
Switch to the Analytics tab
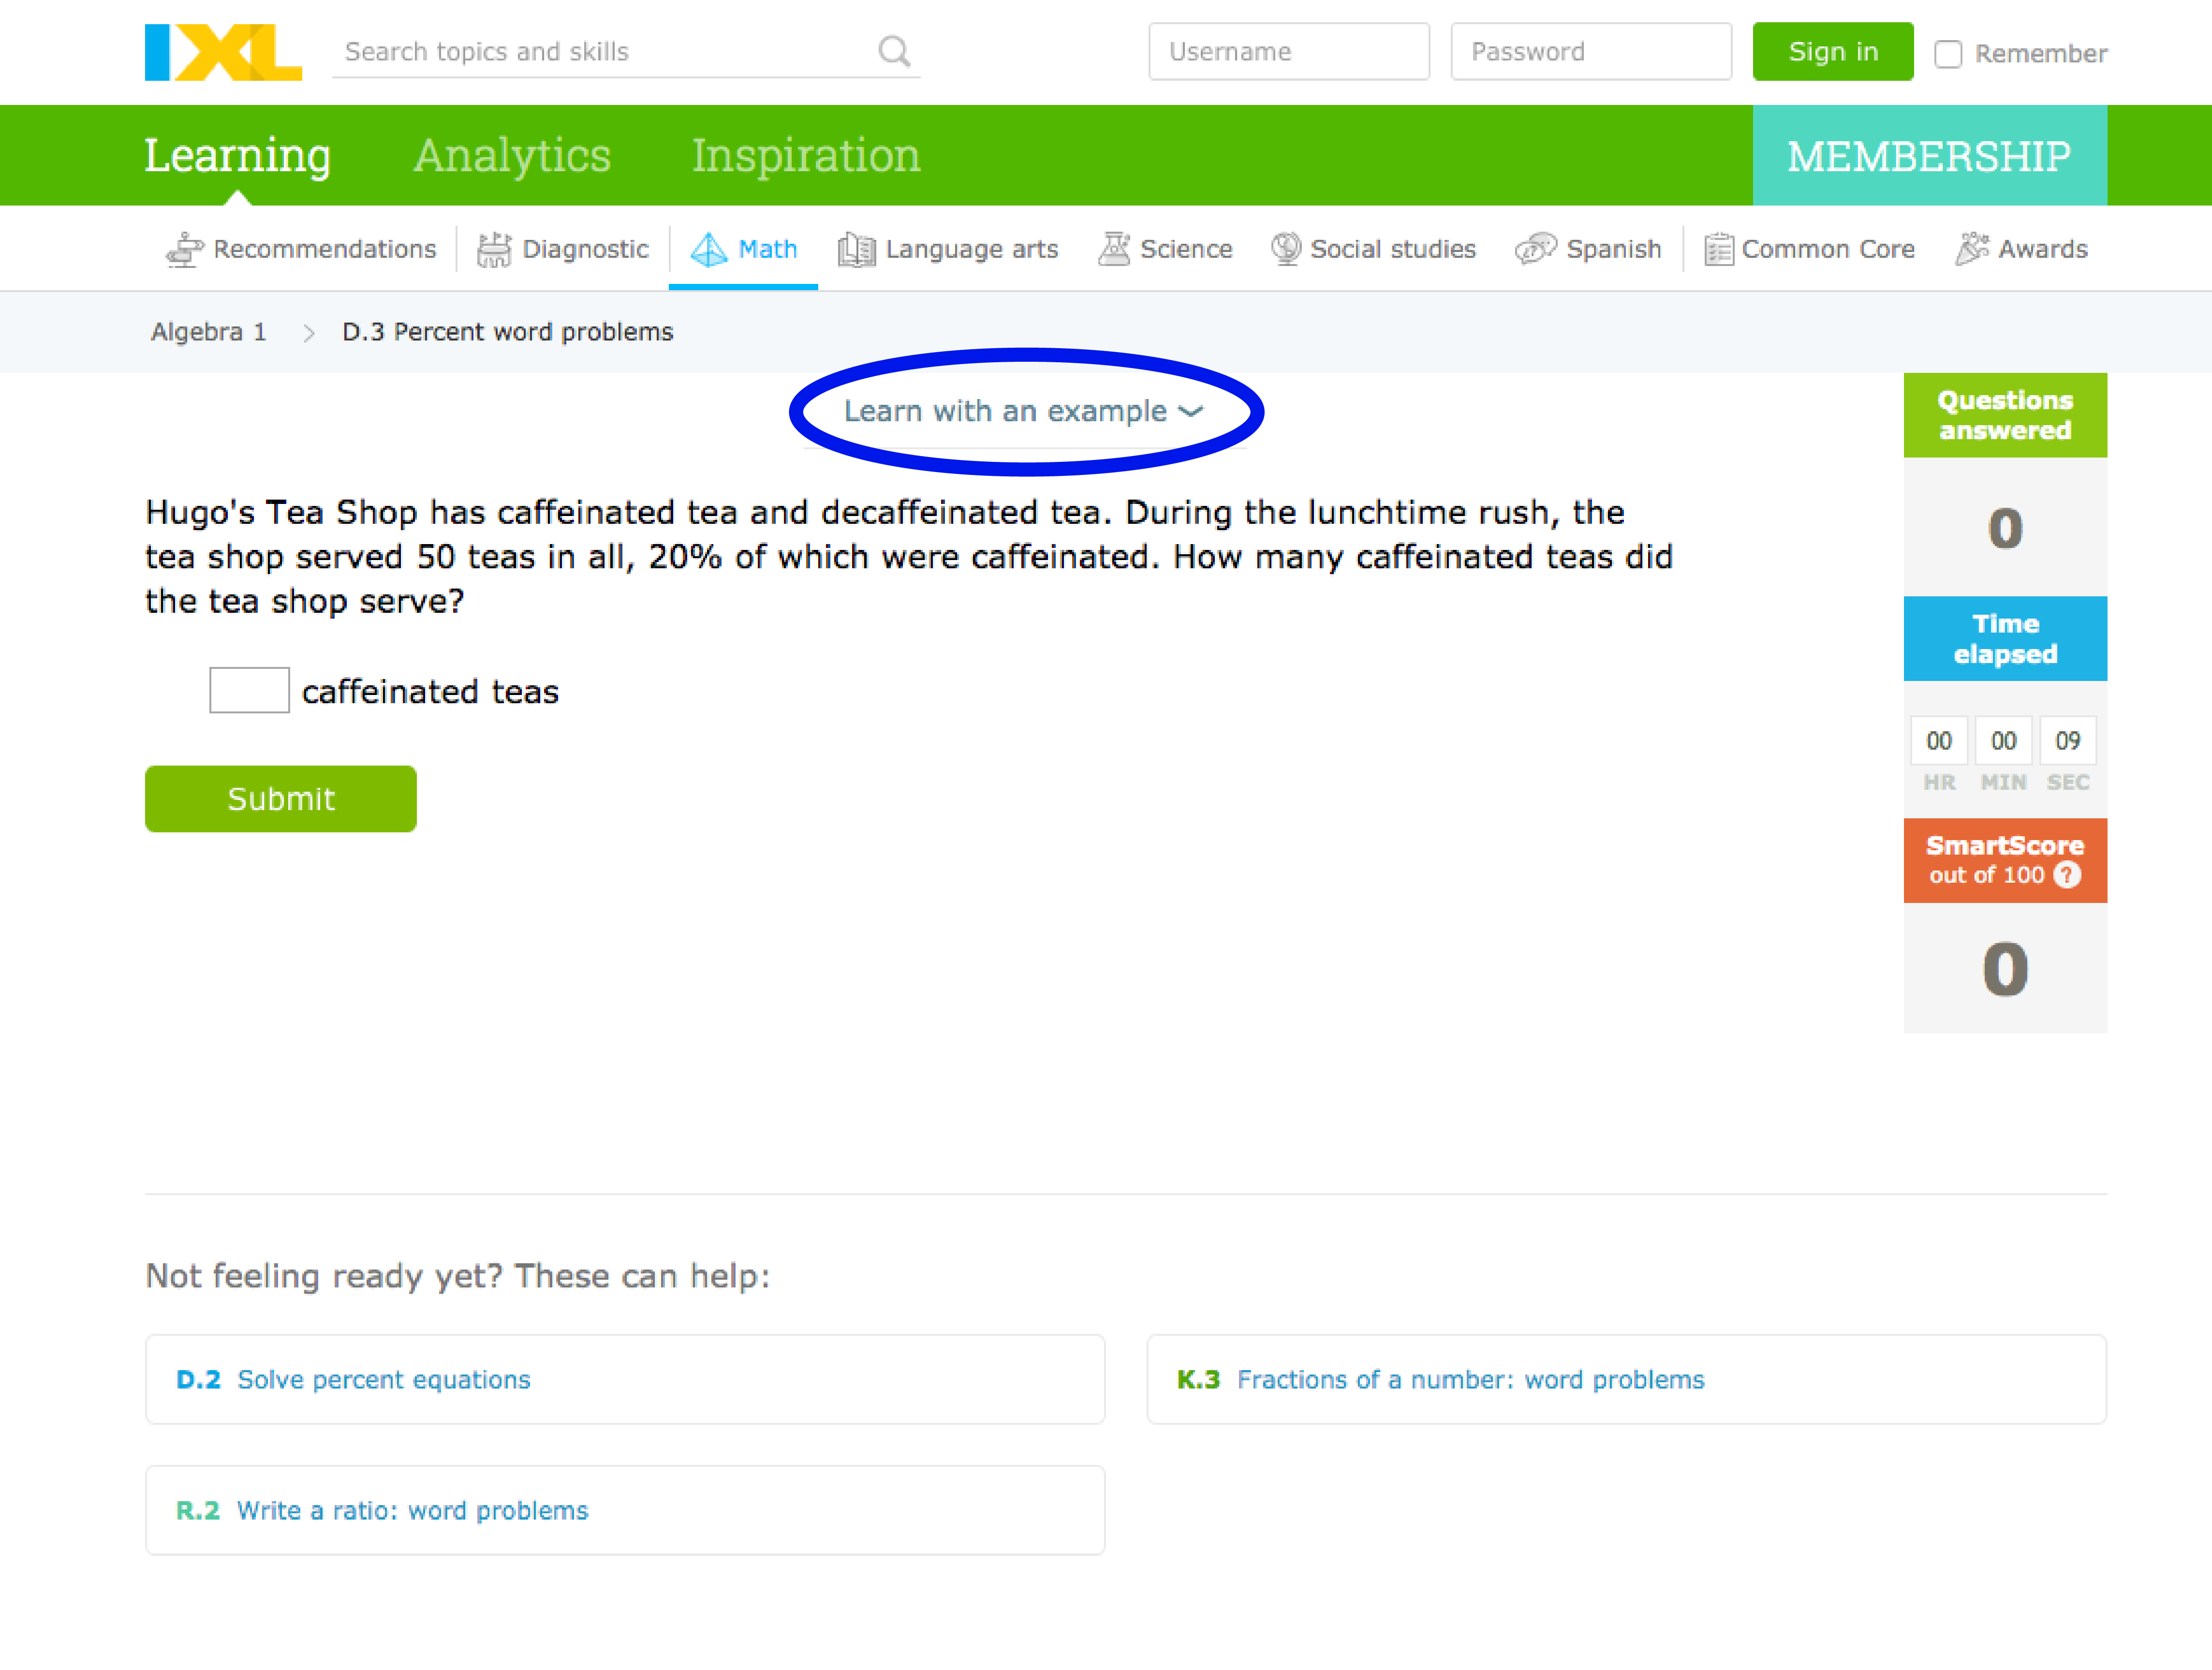(511, 155)
